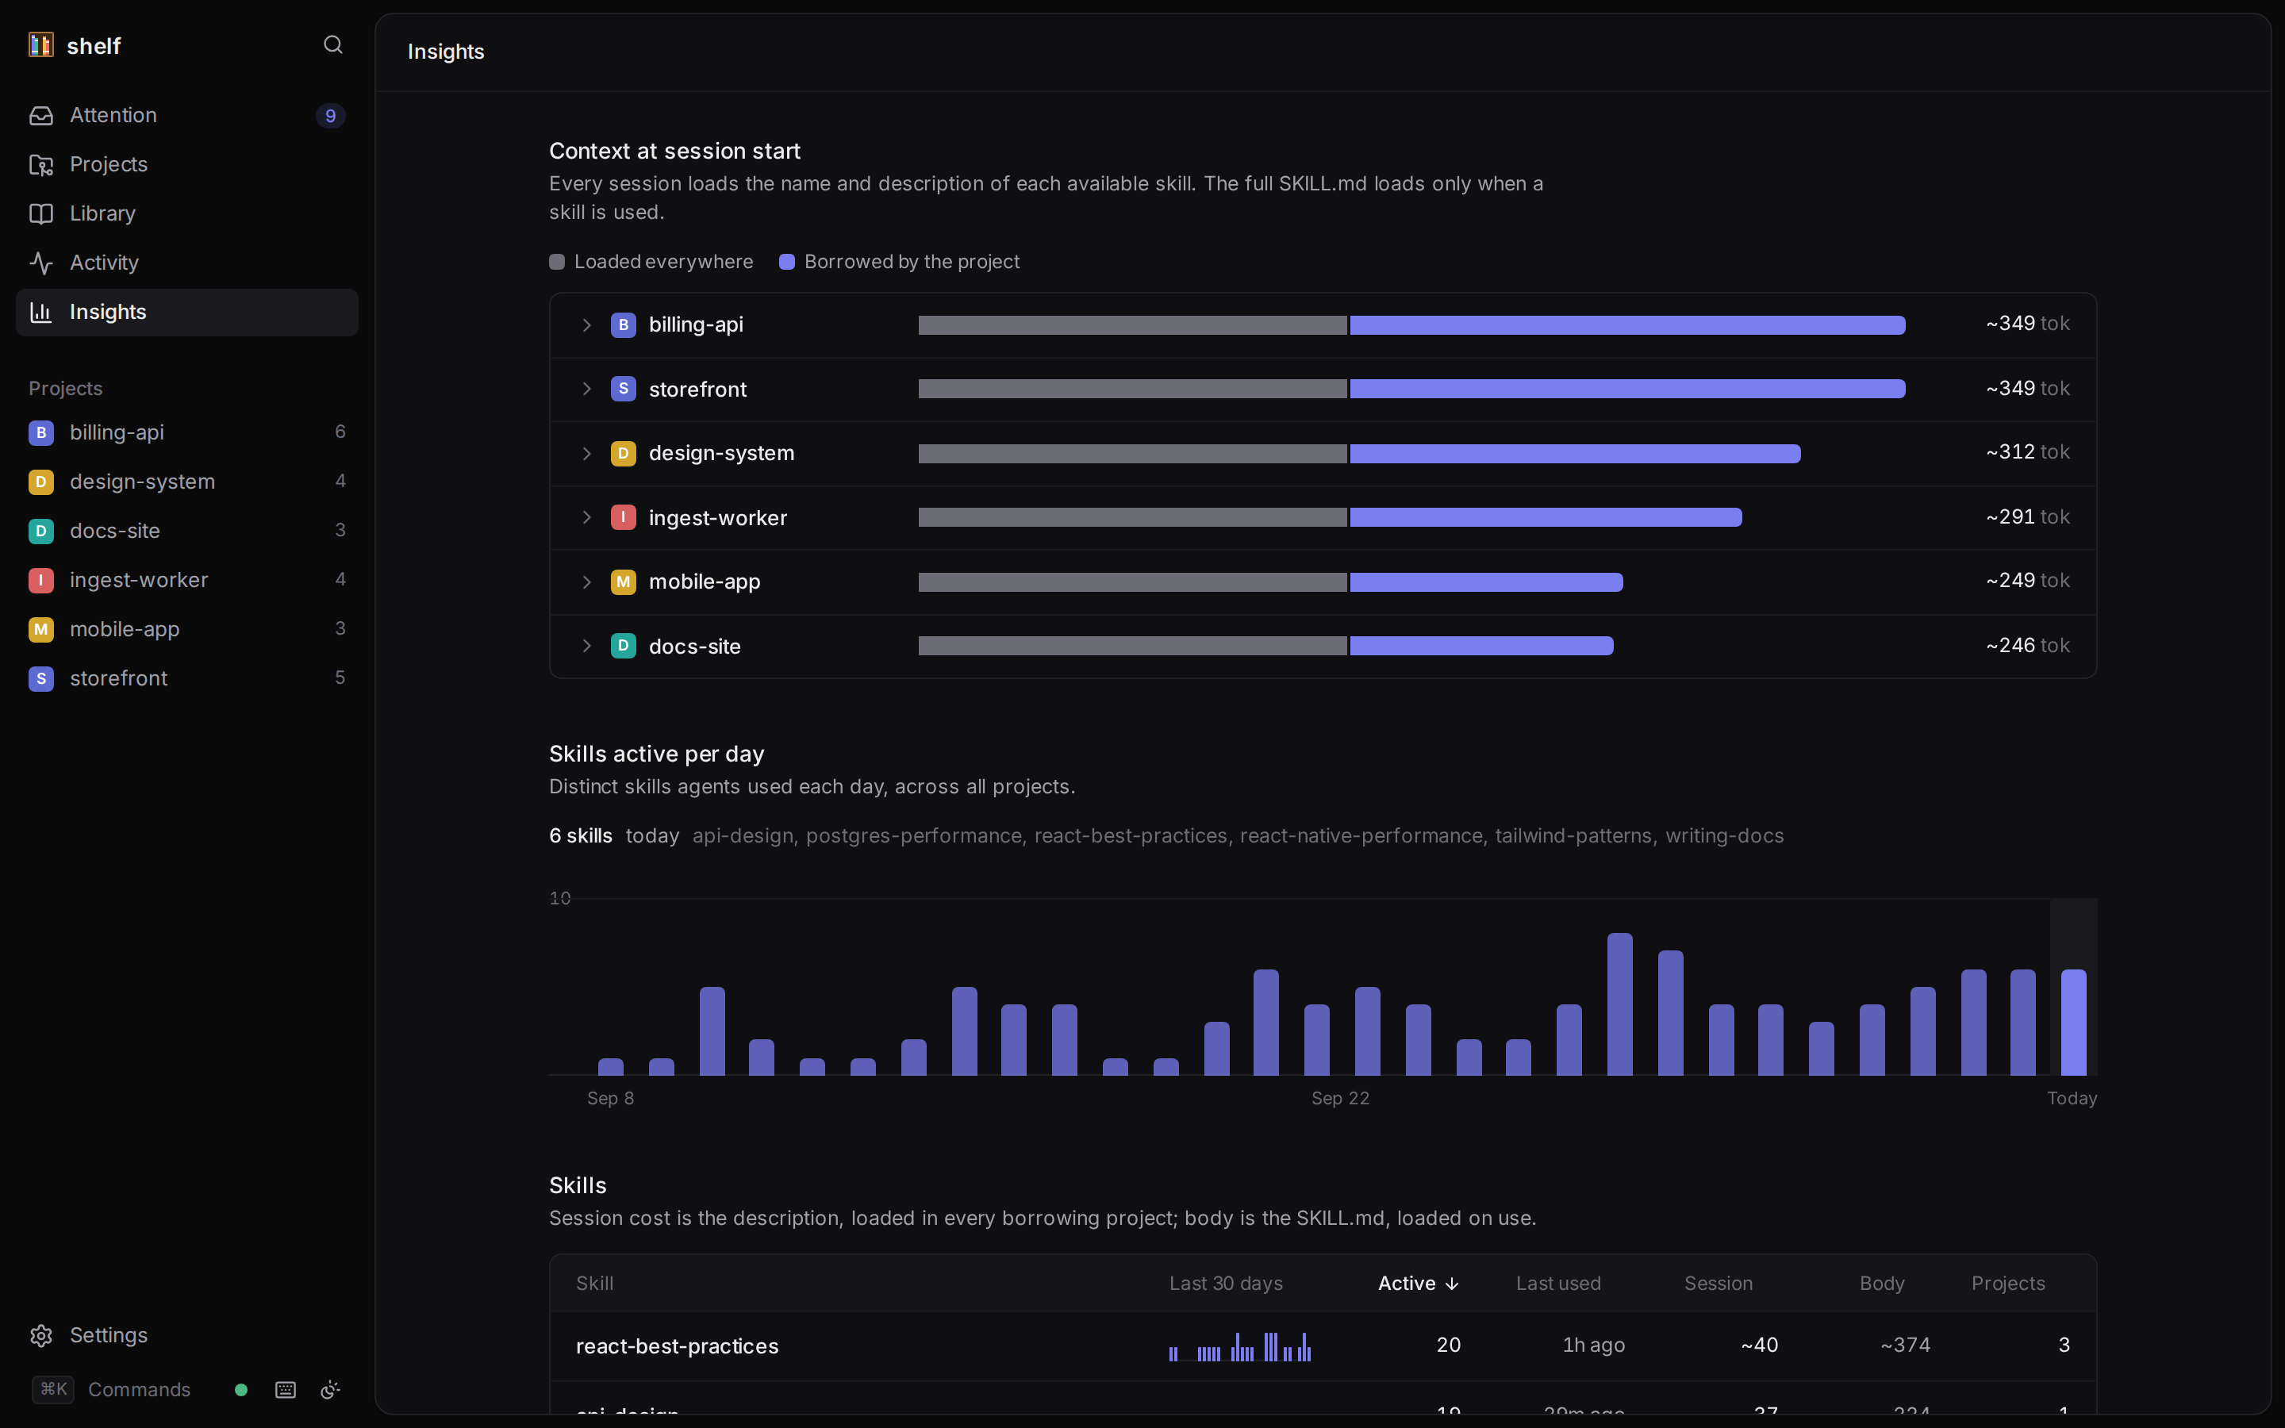Screen dimensions: 2285x1428
Task: Click the Attention inbox icon
Action: point(40,115)
